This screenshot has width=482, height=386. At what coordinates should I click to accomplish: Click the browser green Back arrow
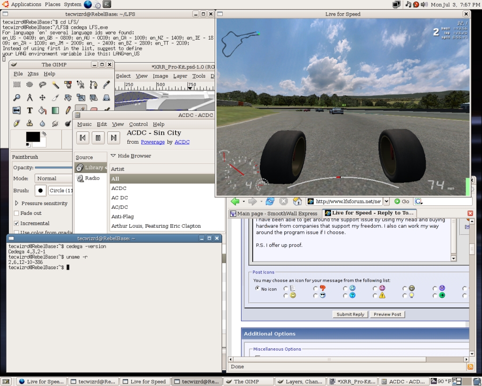[235, 201]
